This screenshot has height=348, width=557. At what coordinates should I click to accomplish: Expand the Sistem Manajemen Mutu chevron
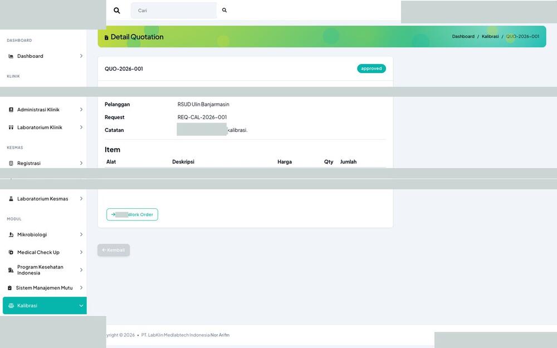click(x=81, y=288)
